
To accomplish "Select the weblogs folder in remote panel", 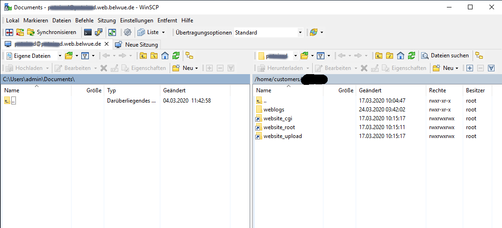I will tap(273, 110).
